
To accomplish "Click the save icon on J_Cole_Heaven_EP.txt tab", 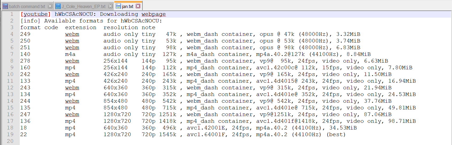I will (x=58, y=6).
